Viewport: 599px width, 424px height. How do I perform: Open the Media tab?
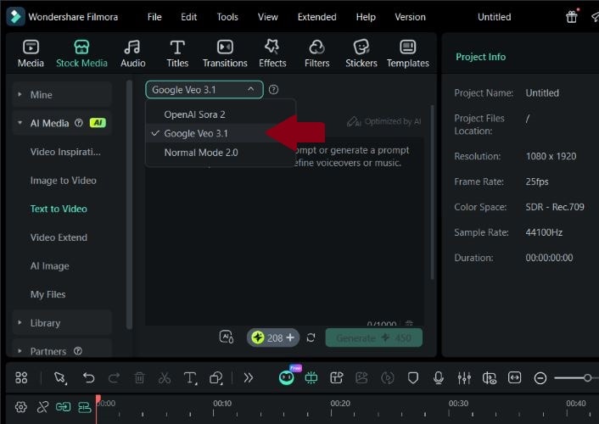31,53
